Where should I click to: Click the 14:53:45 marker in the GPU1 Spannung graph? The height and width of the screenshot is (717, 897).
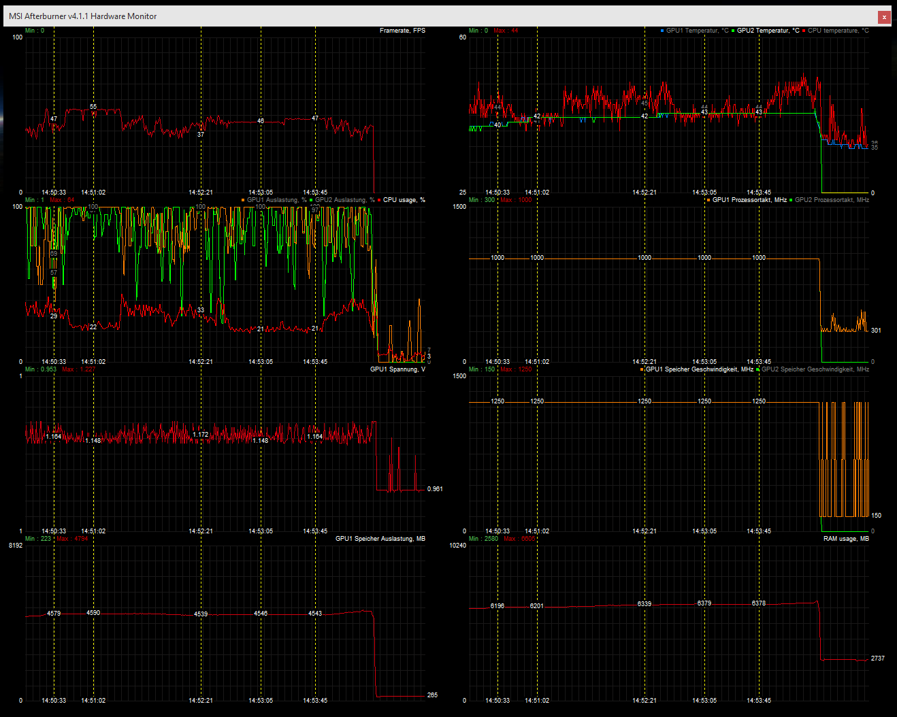315,531
